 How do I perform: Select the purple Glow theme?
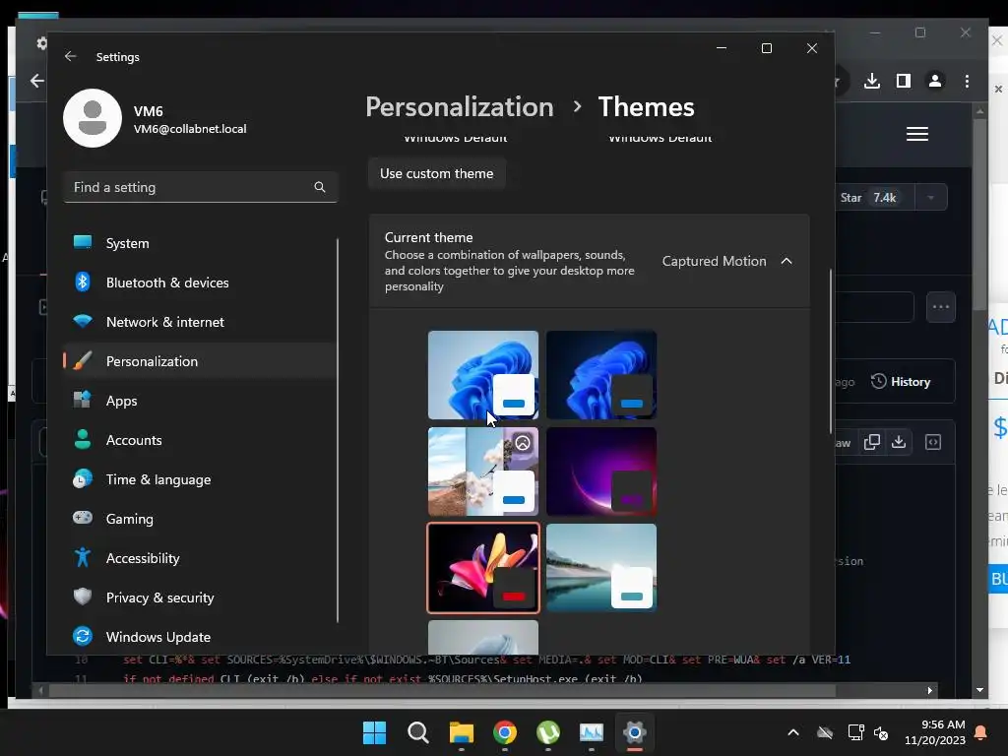point(601,472)
